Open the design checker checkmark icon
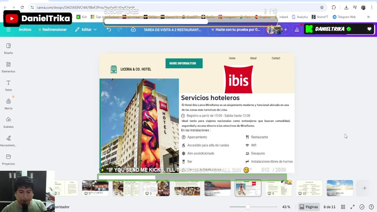 [x=362, y=207]
